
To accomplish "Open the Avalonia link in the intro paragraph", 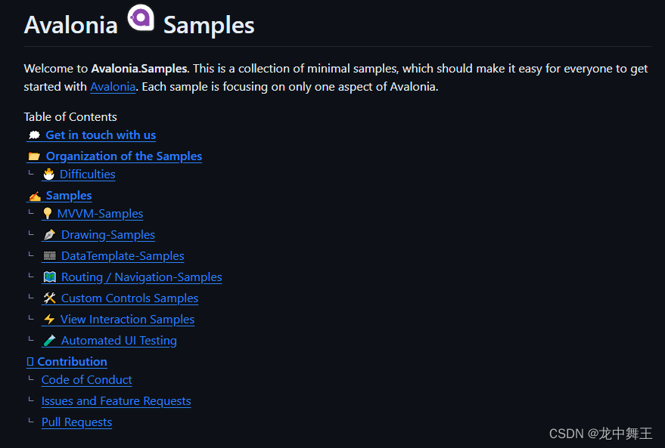I will point(113,87).
